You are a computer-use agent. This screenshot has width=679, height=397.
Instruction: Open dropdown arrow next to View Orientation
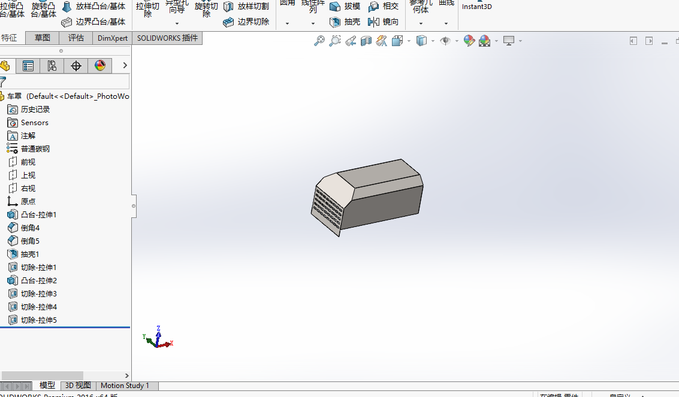409,41
